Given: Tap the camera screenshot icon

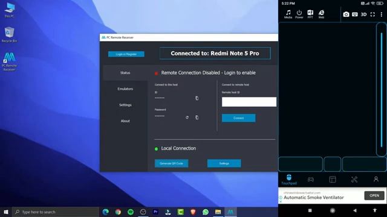Looking at the screenshot, I should tap(346, 14).
